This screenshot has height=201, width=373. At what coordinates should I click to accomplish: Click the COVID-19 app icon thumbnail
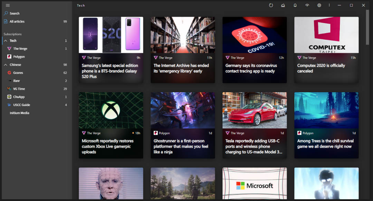point(255,35)
